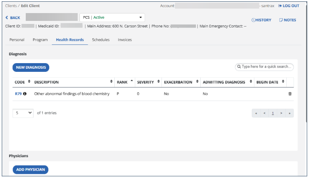Screen dimensions: 312x182
Task: Open client History
Action: click(x=261, y=20)
